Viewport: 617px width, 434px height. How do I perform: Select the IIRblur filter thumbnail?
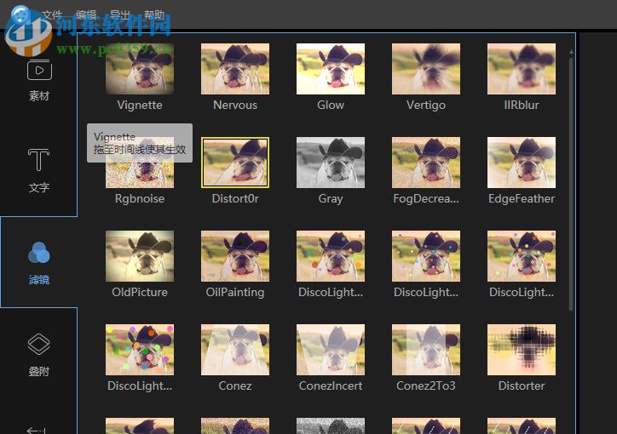click(522, 69)
